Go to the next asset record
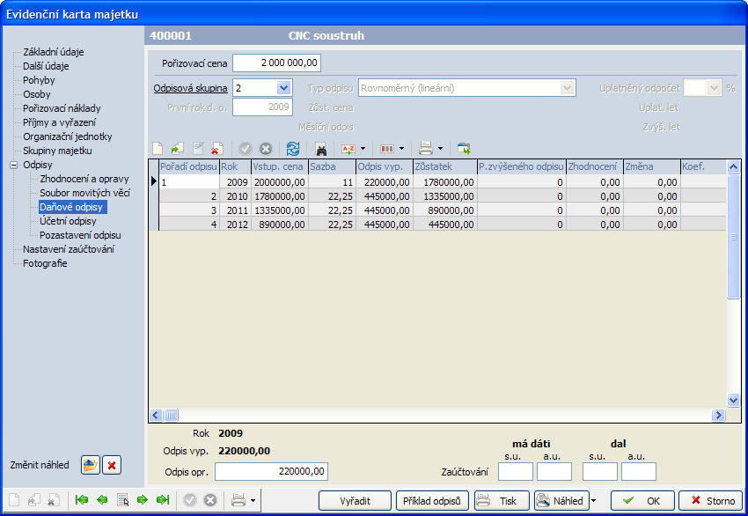The image size is (748, 516). 143,500
